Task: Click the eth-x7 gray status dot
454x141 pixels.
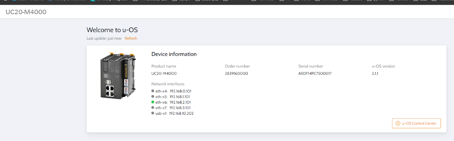Action: pyautogui.click(x=153, y=108)
